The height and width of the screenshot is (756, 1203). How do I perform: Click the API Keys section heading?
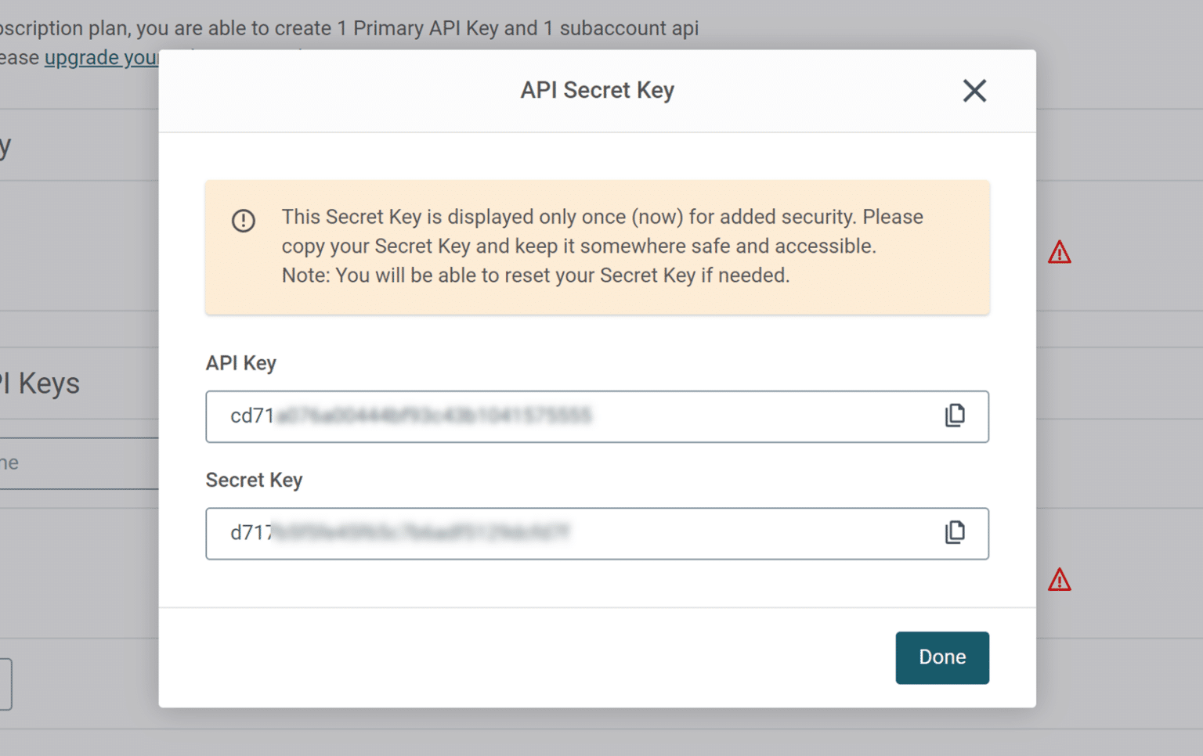point(41,383)
